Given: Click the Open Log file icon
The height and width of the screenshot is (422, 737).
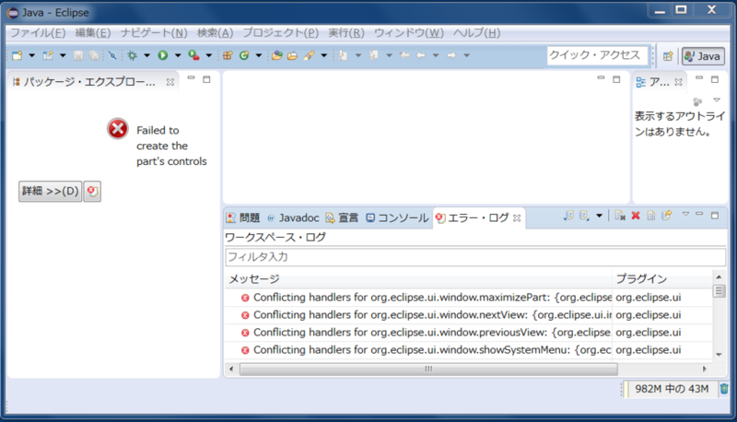Looking at the screenshot, I should (651, 216).
